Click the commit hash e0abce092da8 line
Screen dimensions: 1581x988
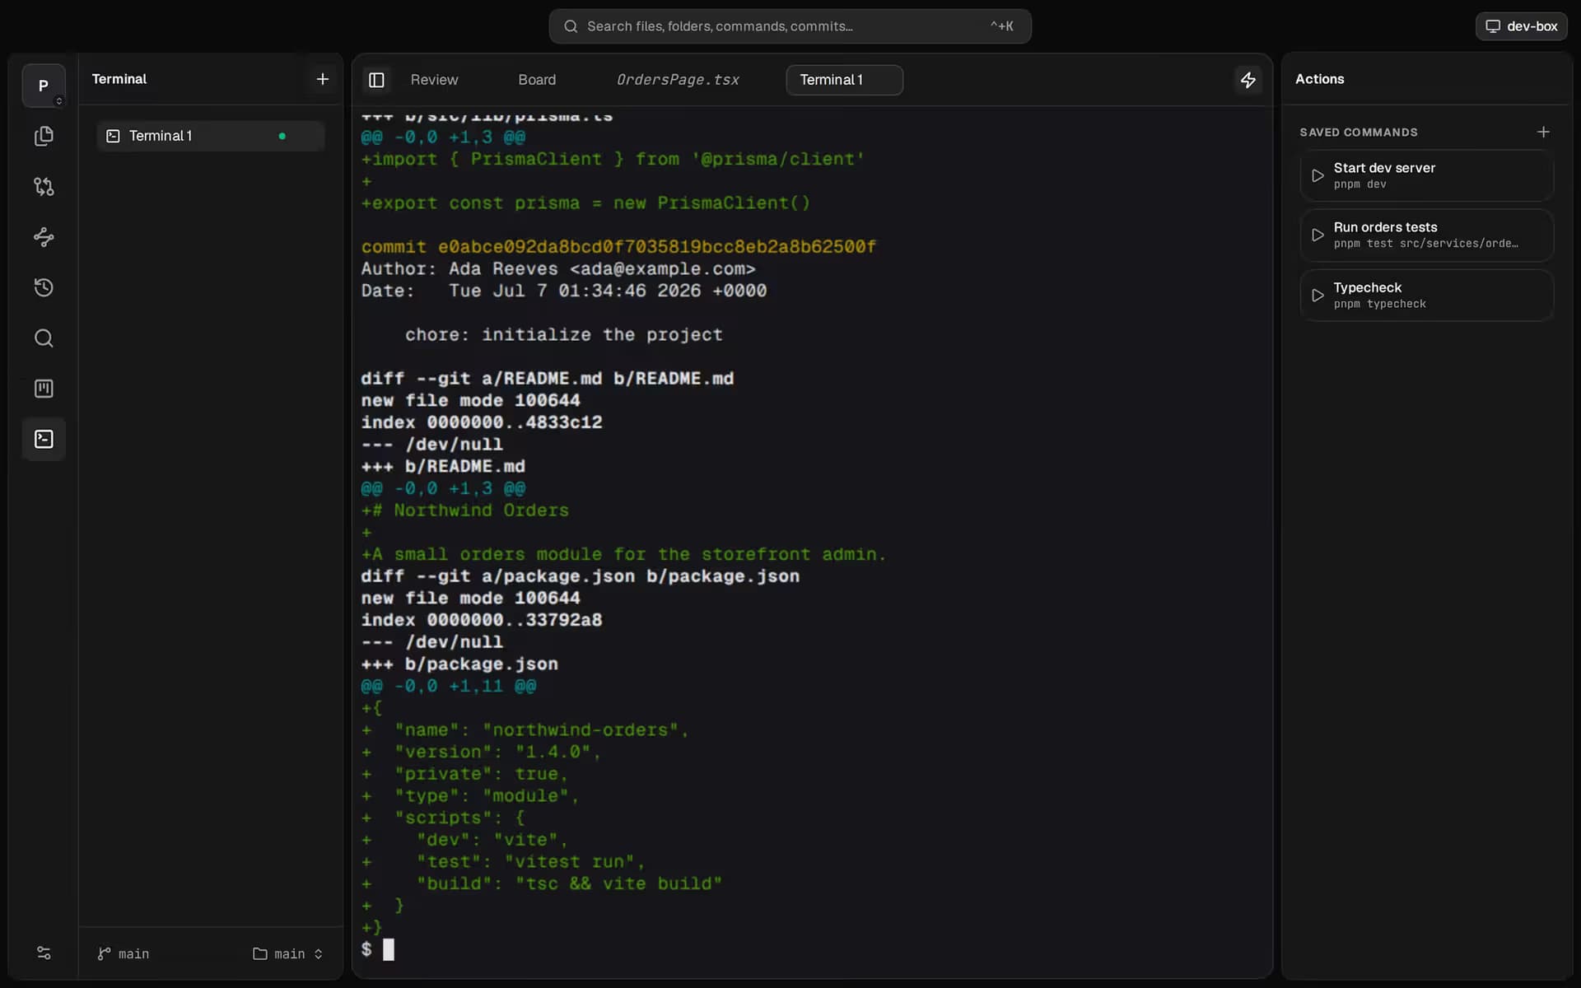click(618, 247)
